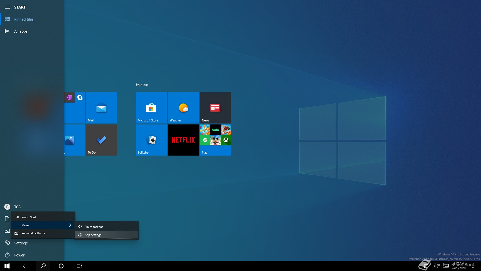Choose App settings from submenu
Viewport: 481px width, 271px height.
(93, 235)
